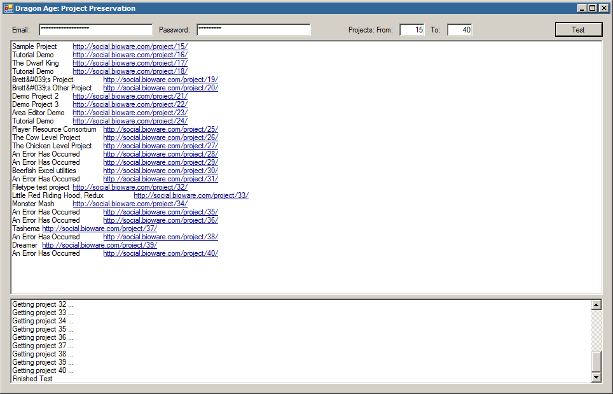Click the scrollbar down arrow in the log panel
This screenshot has width=613, height=394.
[596, 376]
